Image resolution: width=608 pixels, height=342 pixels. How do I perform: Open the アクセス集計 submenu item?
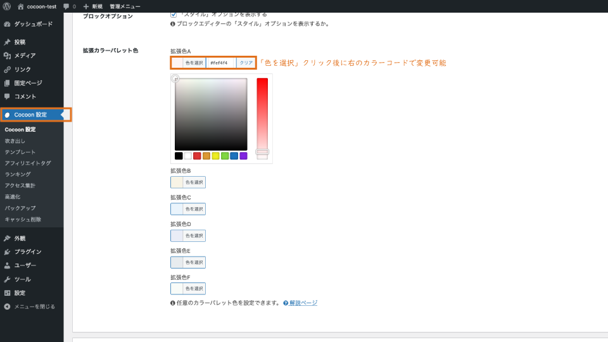20,186
